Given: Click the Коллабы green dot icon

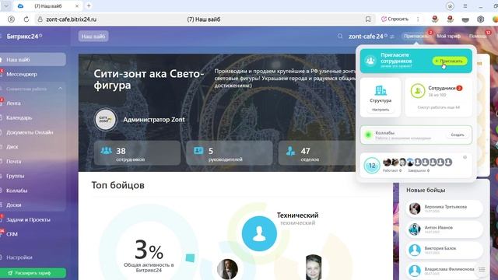Looking at the screenshot, I should click(368, 135).
